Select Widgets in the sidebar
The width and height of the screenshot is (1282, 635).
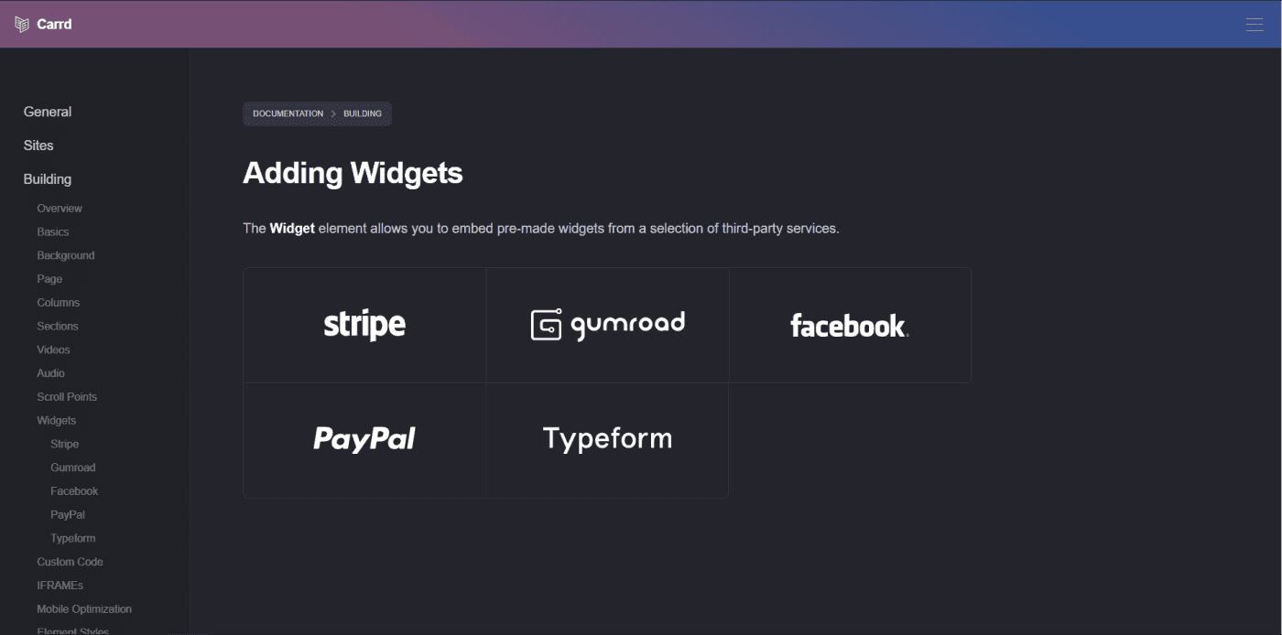pos(57,421)
